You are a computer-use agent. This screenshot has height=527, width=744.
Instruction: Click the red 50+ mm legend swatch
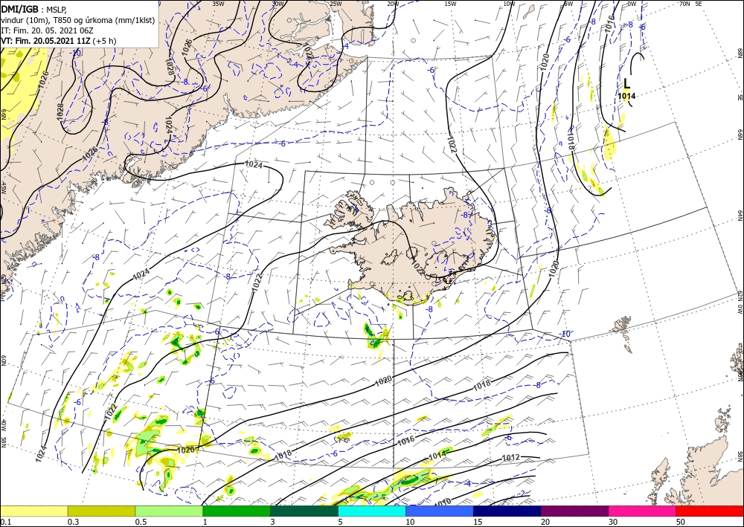pos(710,511)
